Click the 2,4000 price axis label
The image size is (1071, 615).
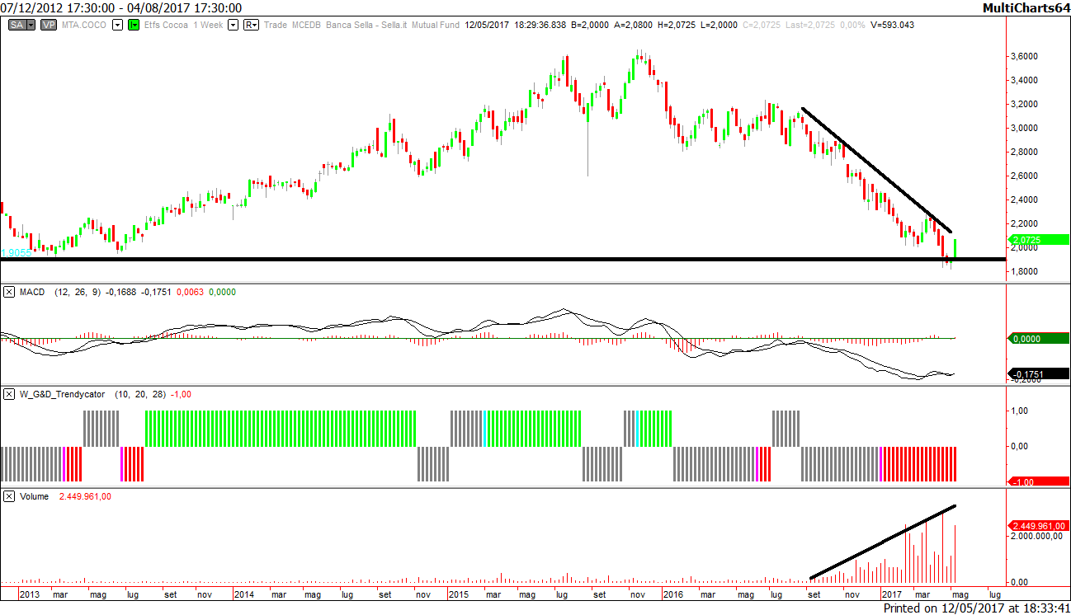(x=1026, y=200)
